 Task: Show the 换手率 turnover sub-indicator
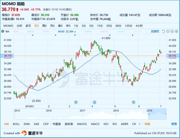pyautogui.click(x=69, y=124)
